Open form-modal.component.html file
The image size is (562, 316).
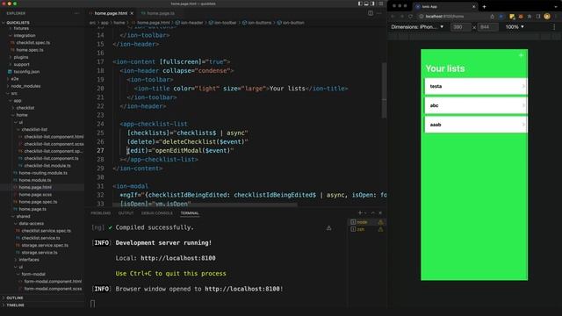pyautogui.click(x=53, y=281)
